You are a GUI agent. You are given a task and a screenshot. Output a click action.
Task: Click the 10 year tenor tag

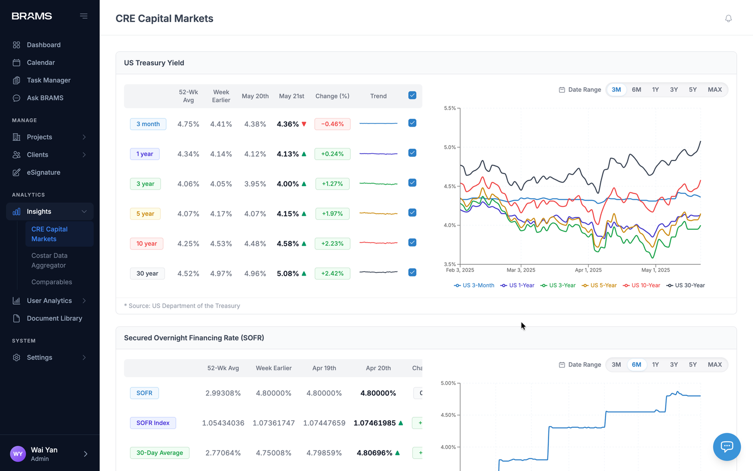pos(147,244)
